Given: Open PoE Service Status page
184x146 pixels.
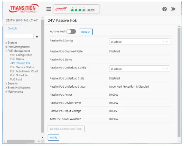Looking at the screenshot, I should 22,67.
